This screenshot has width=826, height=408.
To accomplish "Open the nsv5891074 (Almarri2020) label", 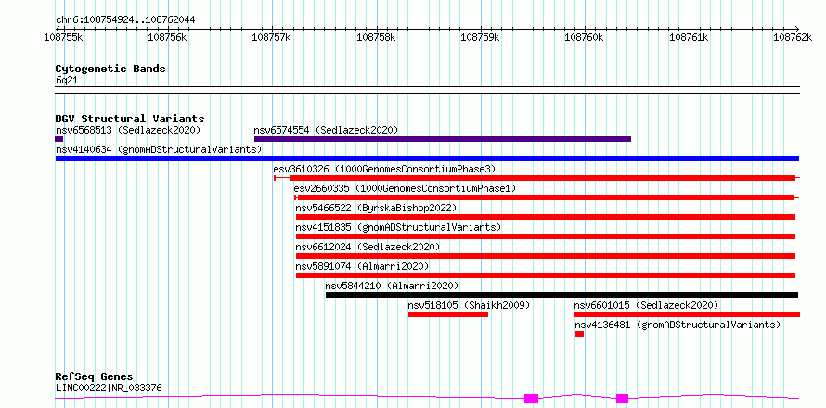I will coord(362,266).
